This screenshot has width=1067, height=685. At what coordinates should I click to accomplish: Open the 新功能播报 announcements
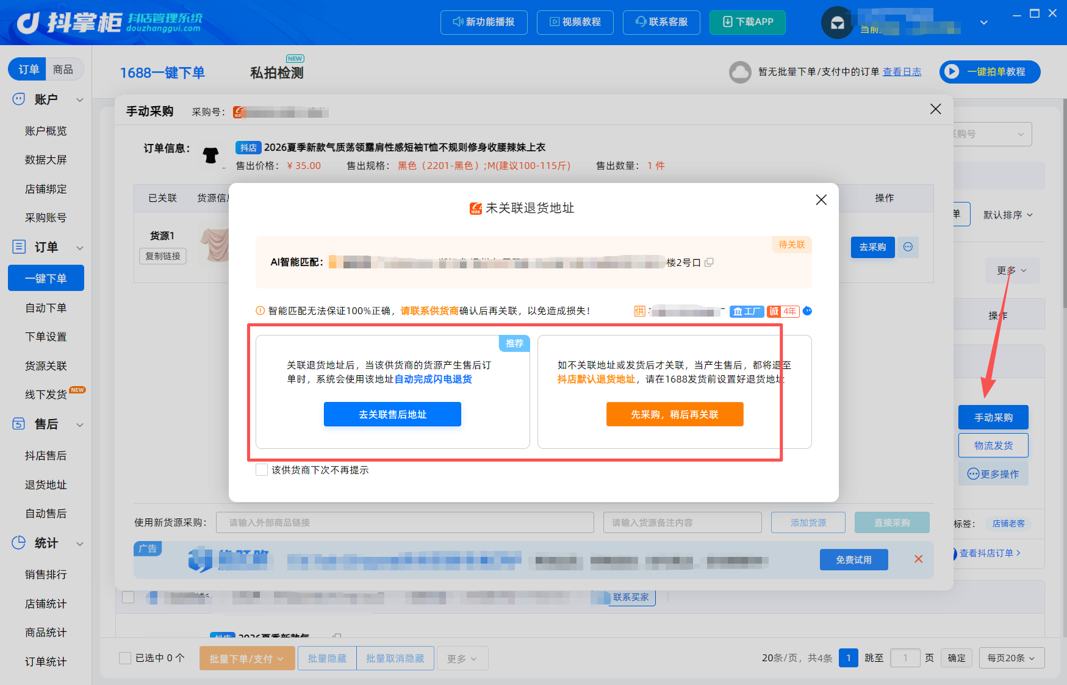[484, 22]
